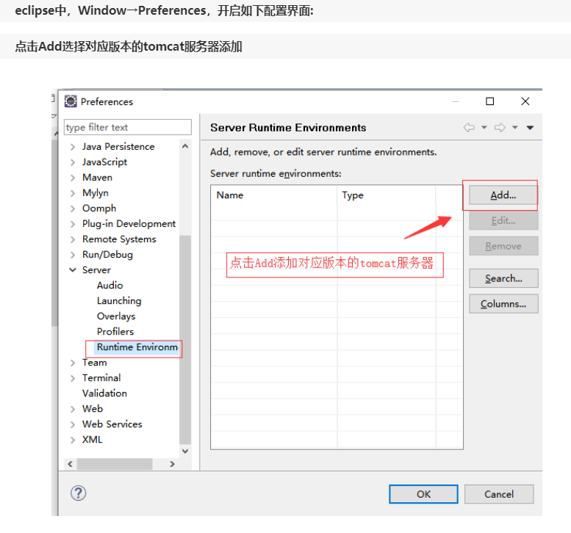Focus the type filter text field

[127, 127]
